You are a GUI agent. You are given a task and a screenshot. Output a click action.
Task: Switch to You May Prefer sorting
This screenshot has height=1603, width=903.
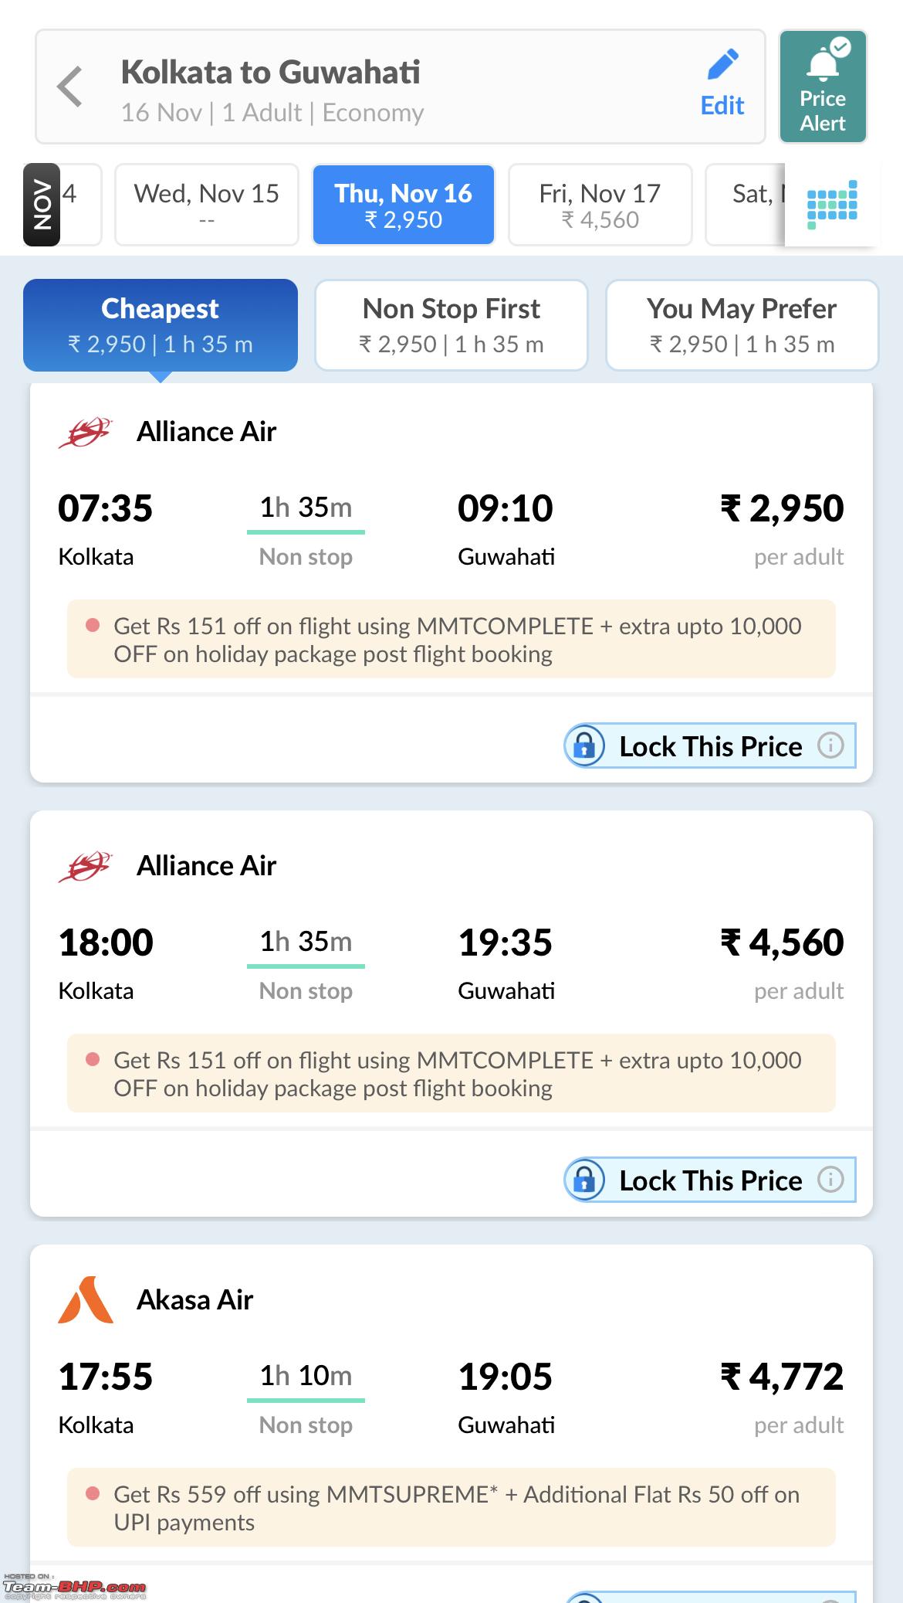coord(742,325)
